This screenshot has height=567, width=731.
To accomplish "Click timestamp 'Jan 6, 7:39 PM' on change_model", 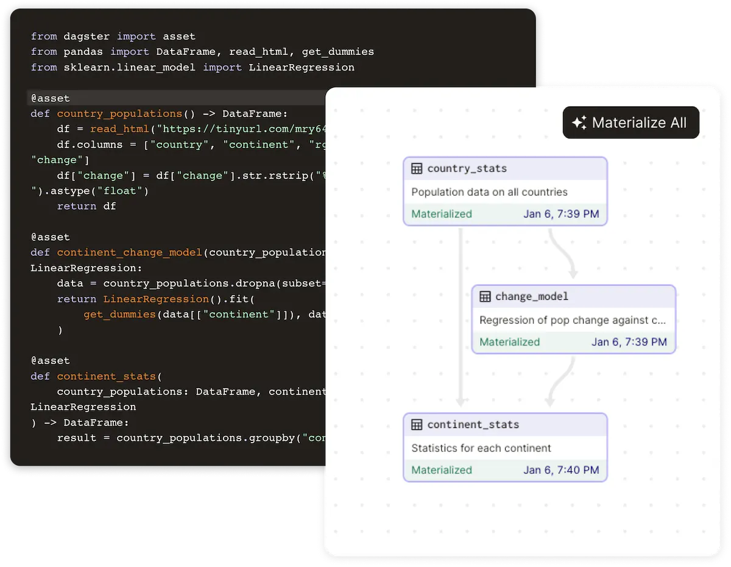I will (629, 342).
